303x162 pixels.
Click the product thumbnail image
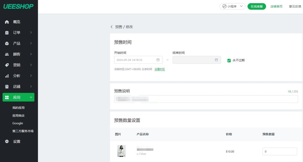[x=121, y=151]
